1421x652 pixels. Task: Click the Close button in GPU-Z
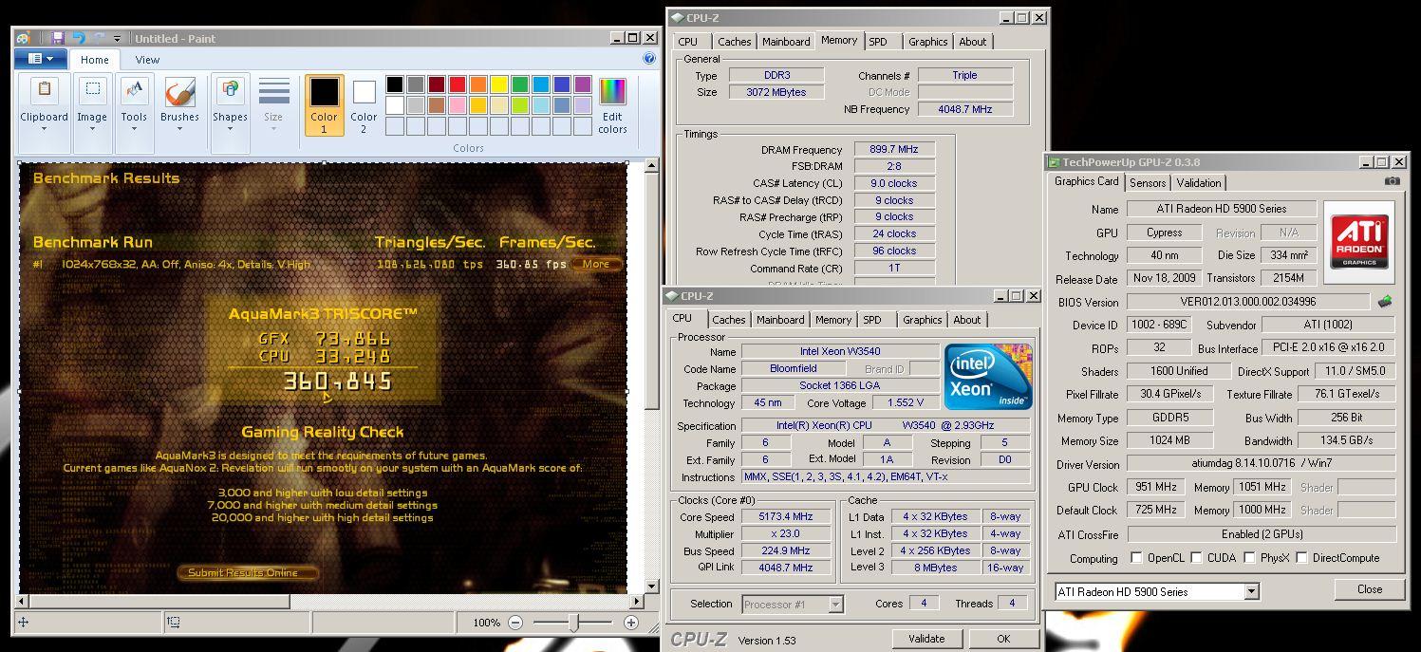[1370, 589]
